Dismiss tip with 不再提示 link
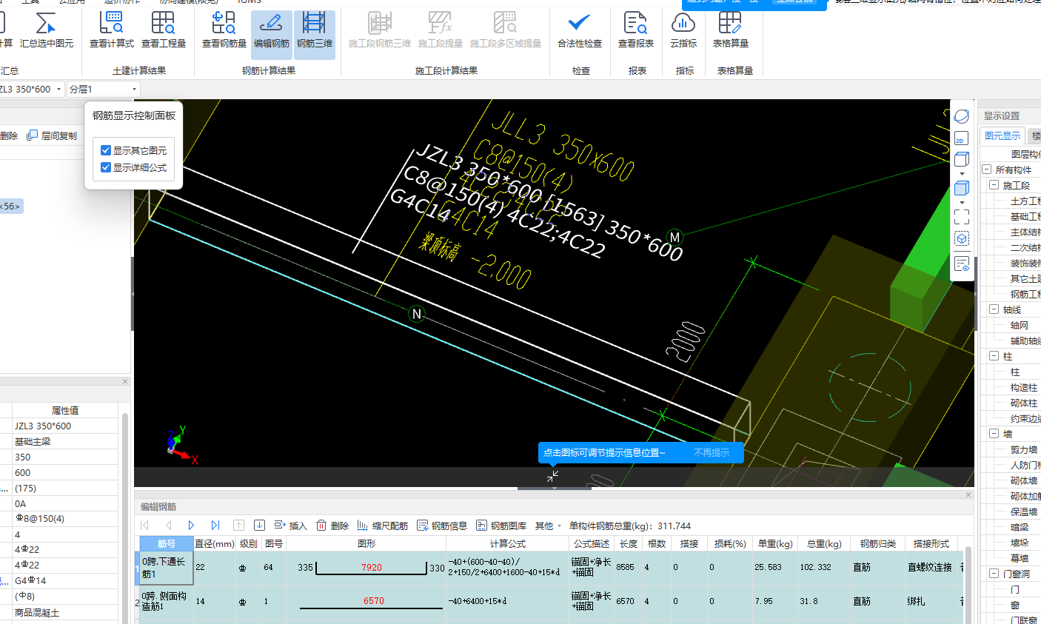This screenshot has width=1041, height=624. coord(712,452)
